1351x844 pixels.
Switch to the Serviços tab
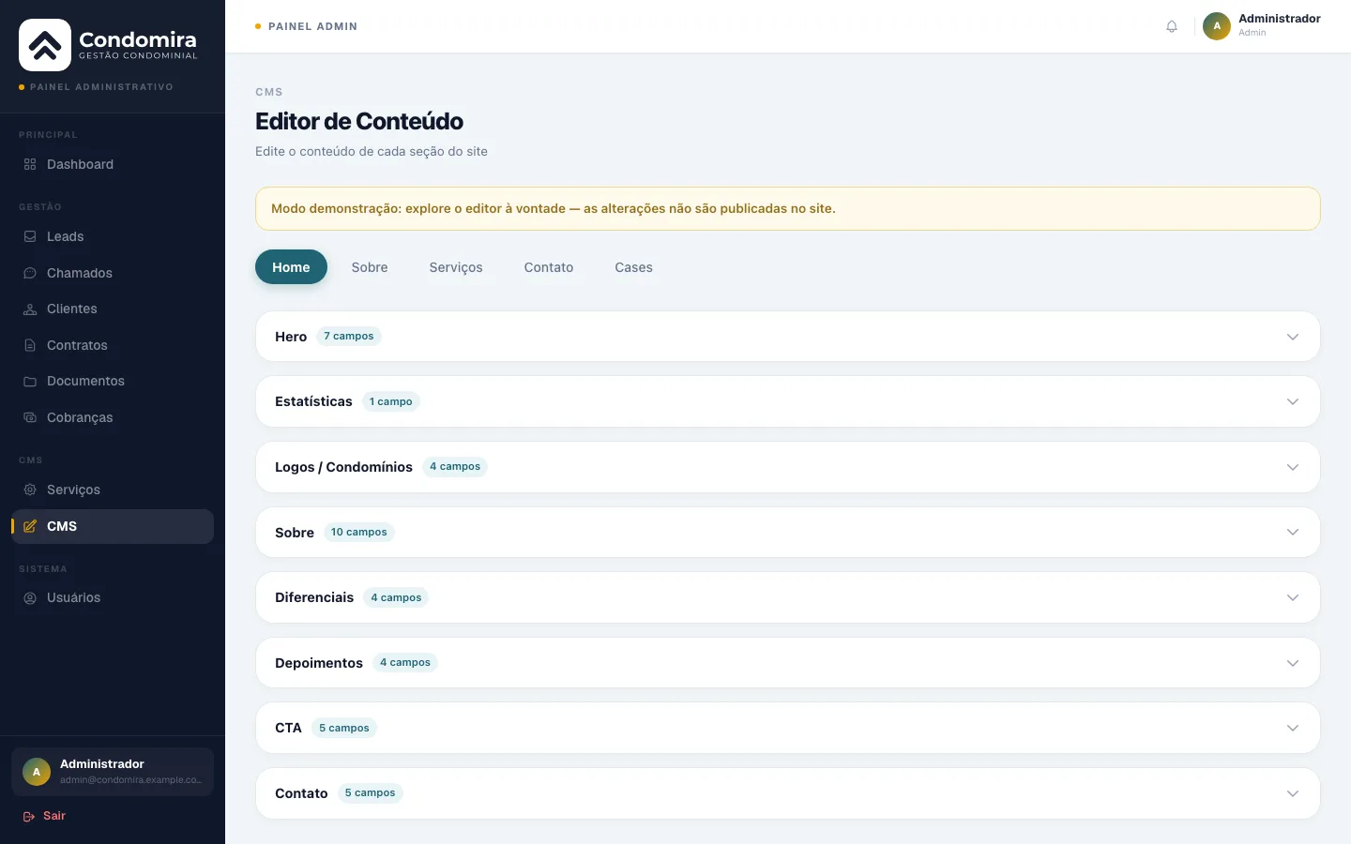(x=456, y=267)
